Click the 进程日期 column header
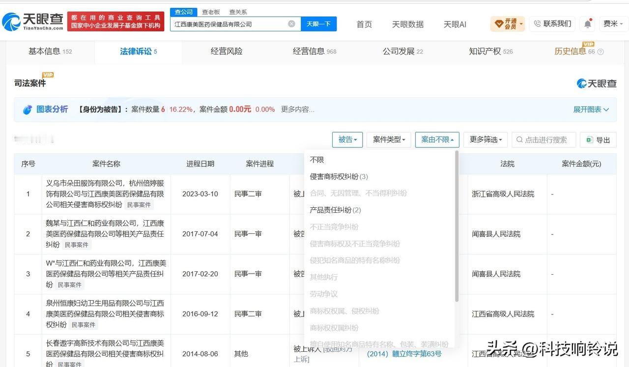 pos(200,164)
